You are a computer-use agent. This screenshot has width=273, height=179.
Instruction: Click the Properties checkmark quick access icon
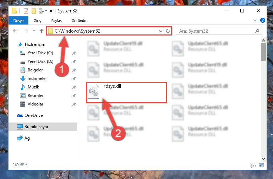click(26, 11)
